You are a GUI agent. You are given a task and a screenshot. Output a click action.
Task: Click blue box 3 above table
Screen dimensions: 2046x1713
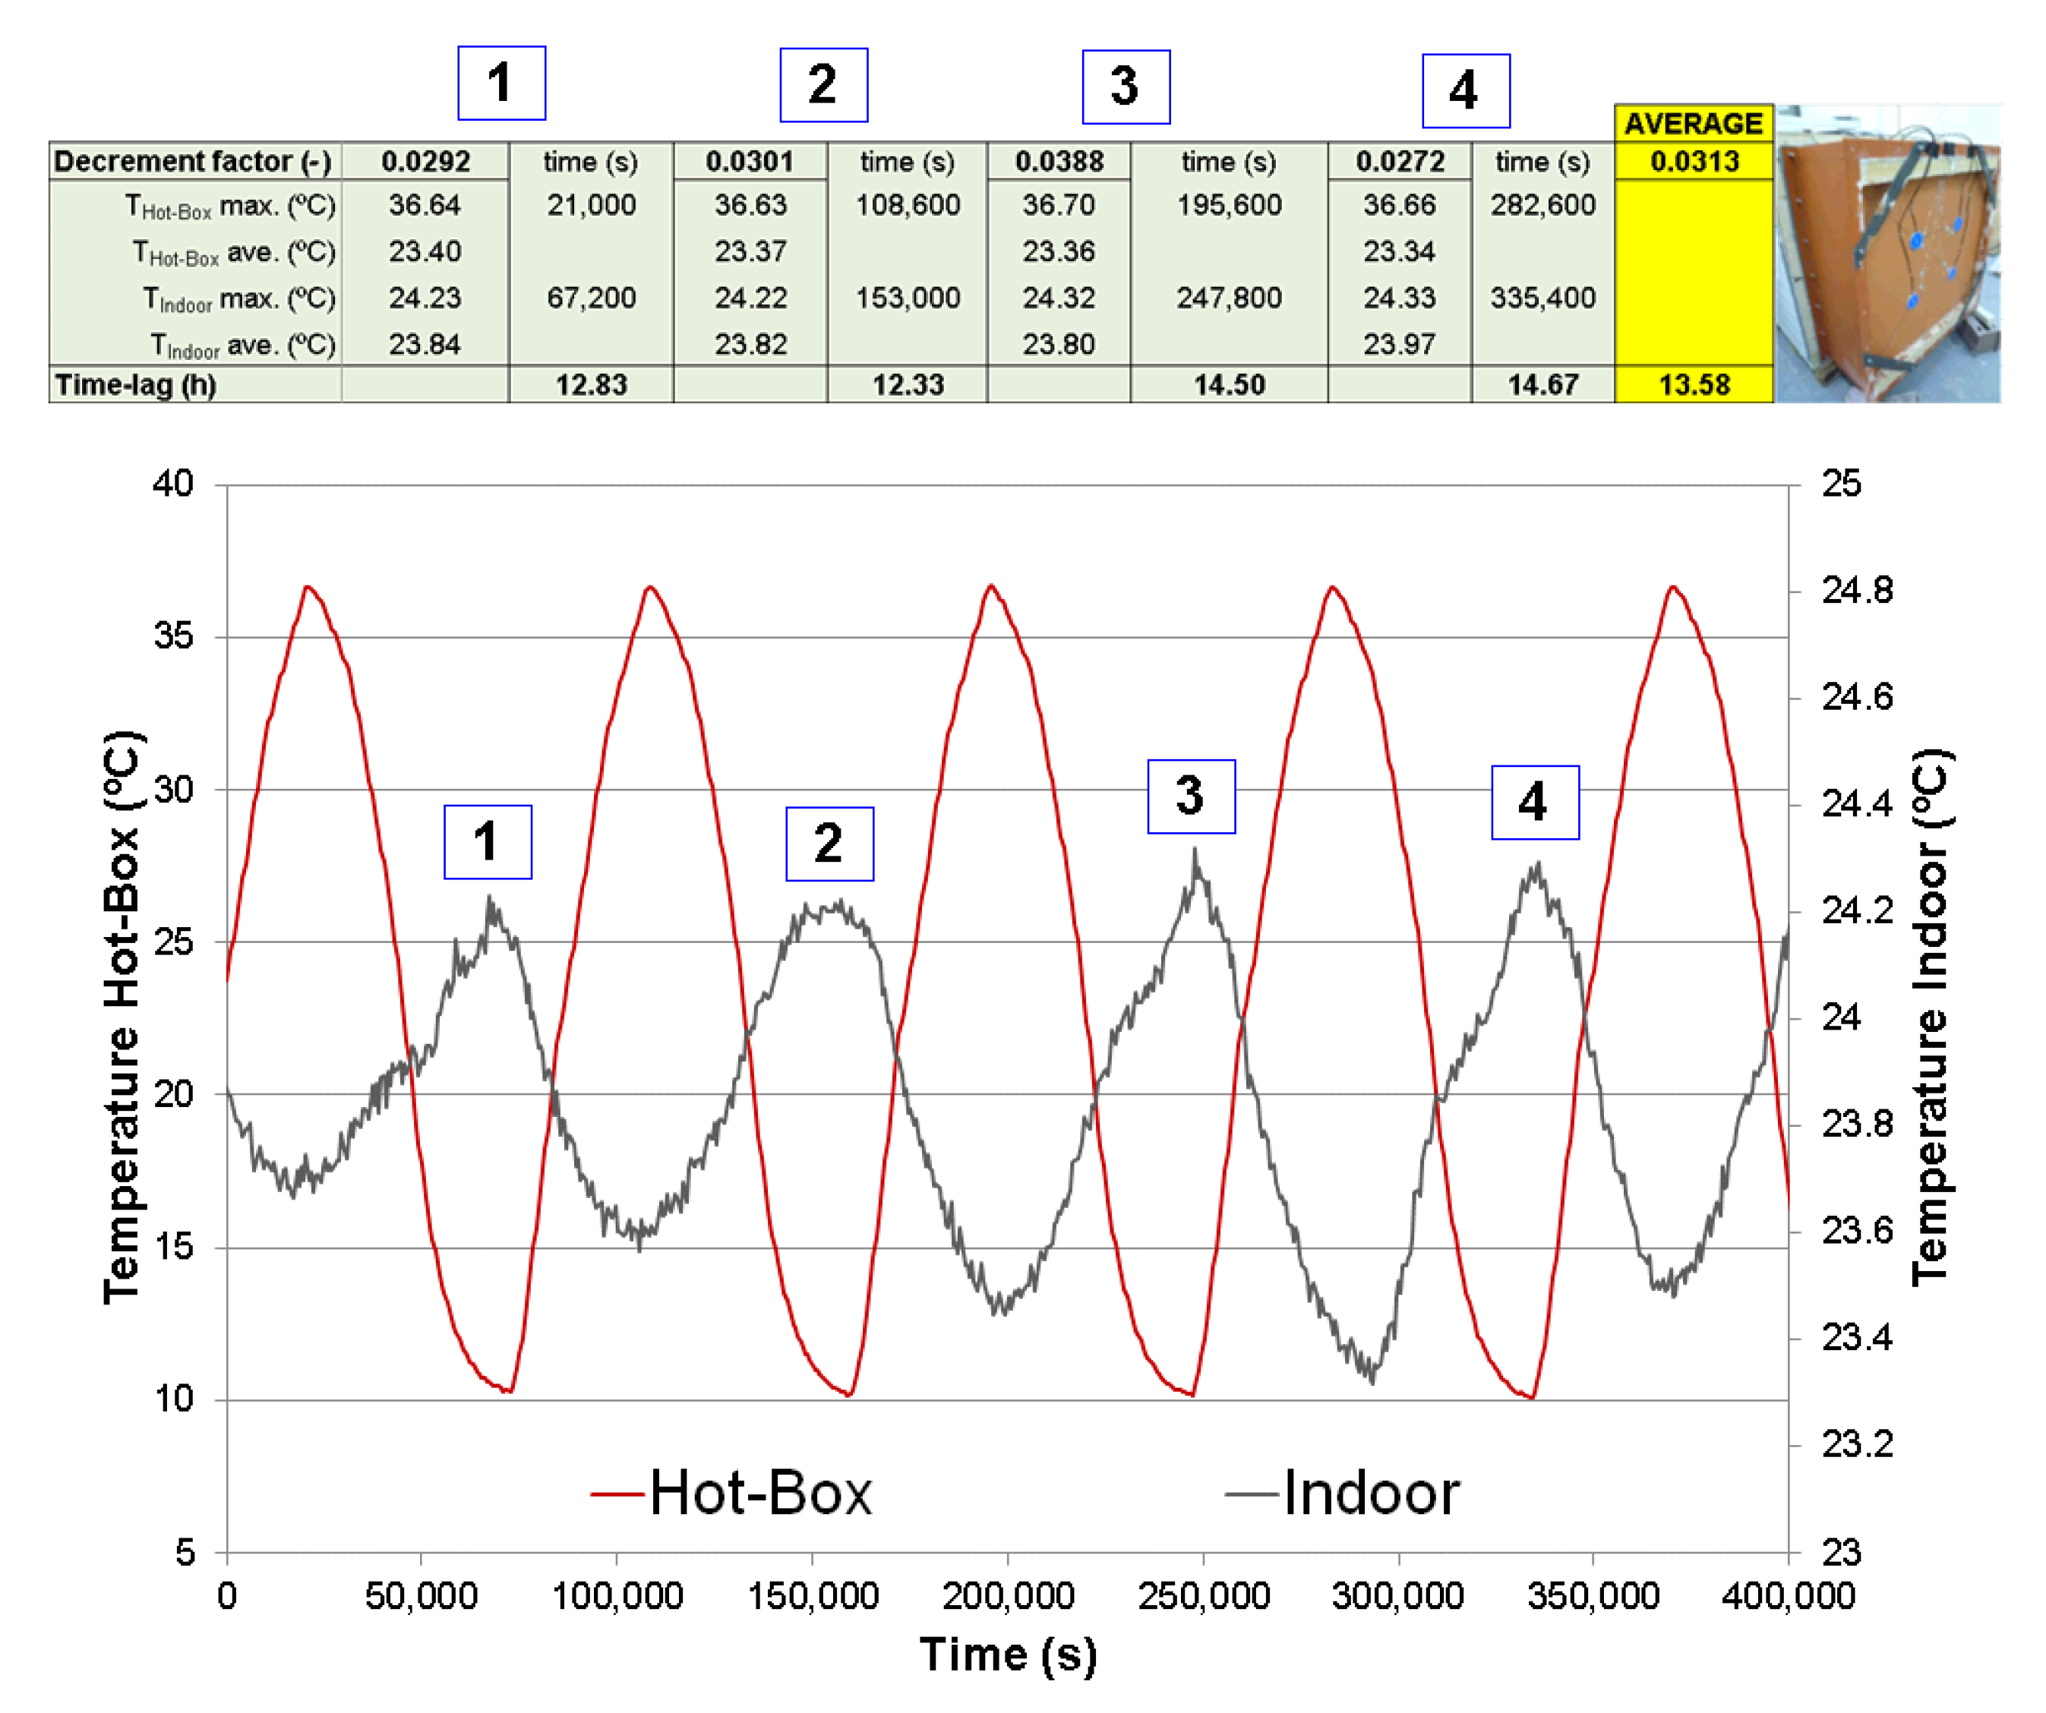(x=1126, y=87)
